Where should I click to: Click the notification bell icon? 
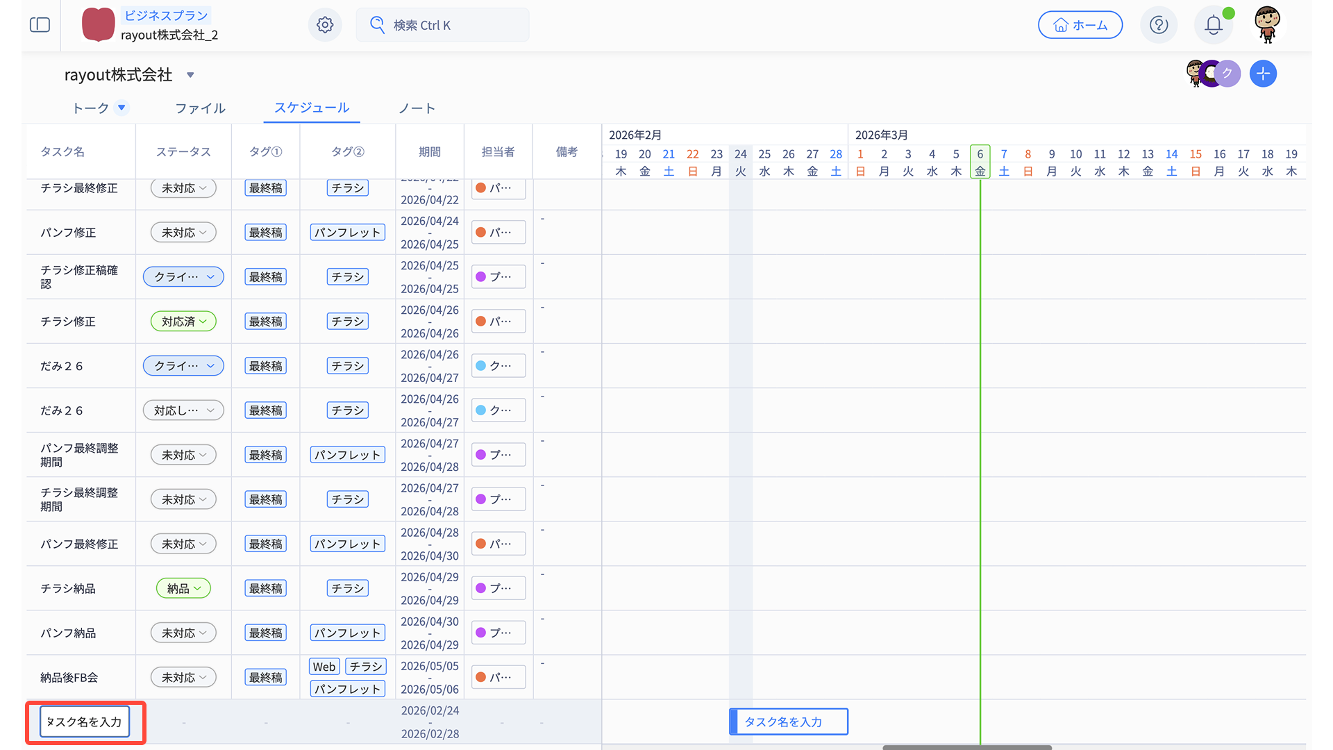[1213, 25]
